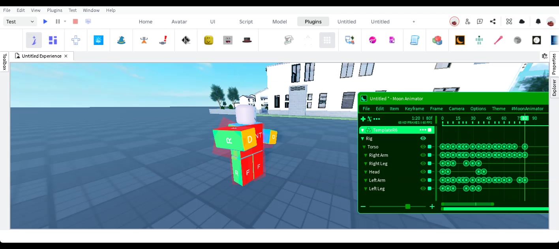Collapse the Head track
The image size is (559, 249).
(366, 172)
